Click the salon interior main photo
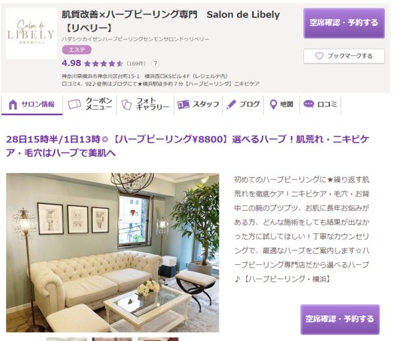The height and width of the screenshot is (341, 394). [112, 252]
